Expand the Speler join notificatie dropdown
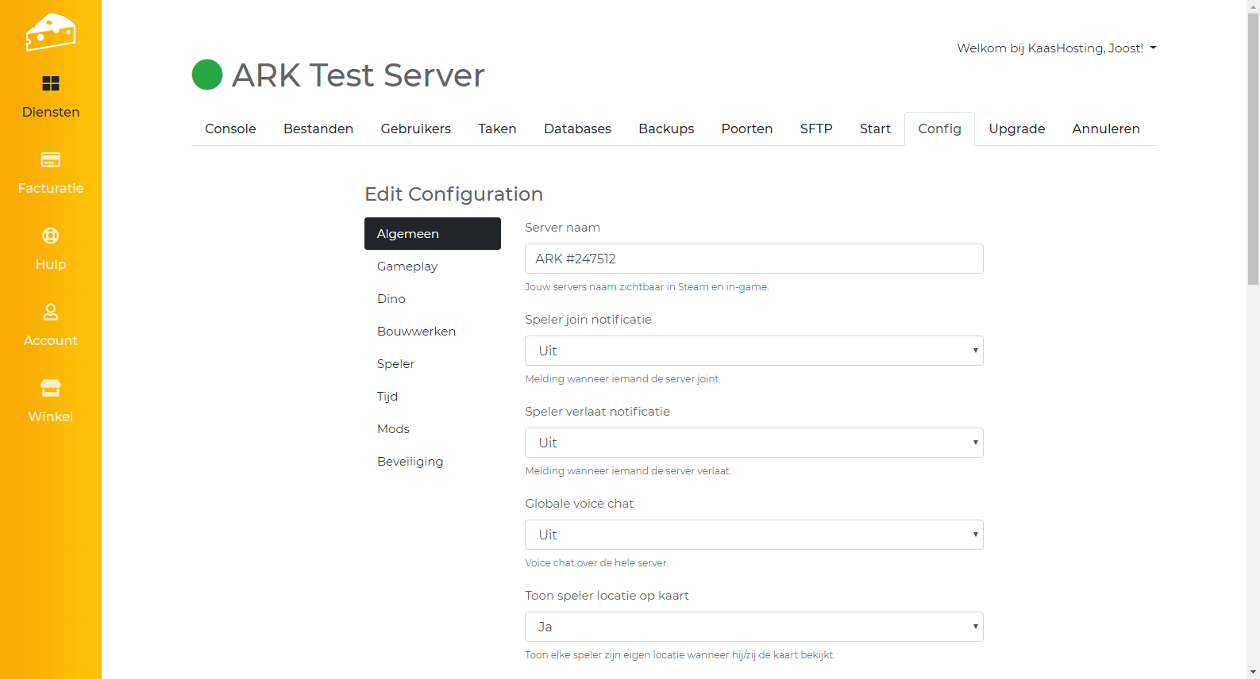This screenshot has height=679, width=1260. pyautogui.click(x=753, y=351)
